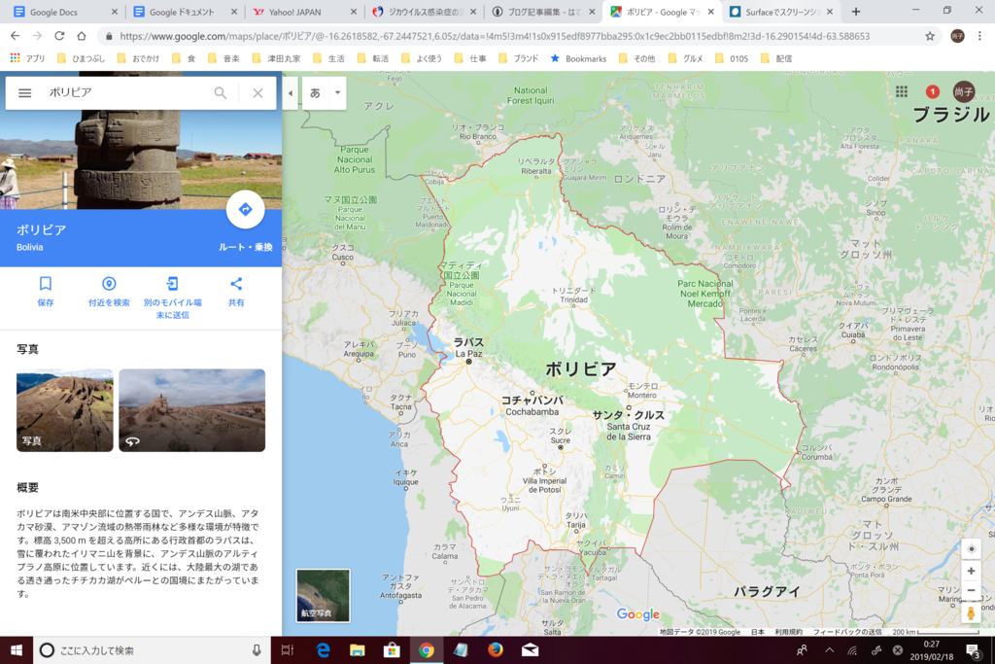The image size is (995, 664).
Task: Click in the ボリビア search input field
Action: point(127,92)
